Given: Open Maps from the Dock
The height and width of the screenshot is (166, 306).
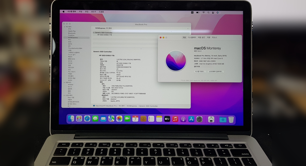Looking at the screenshot, I should (x=111, y=119).
